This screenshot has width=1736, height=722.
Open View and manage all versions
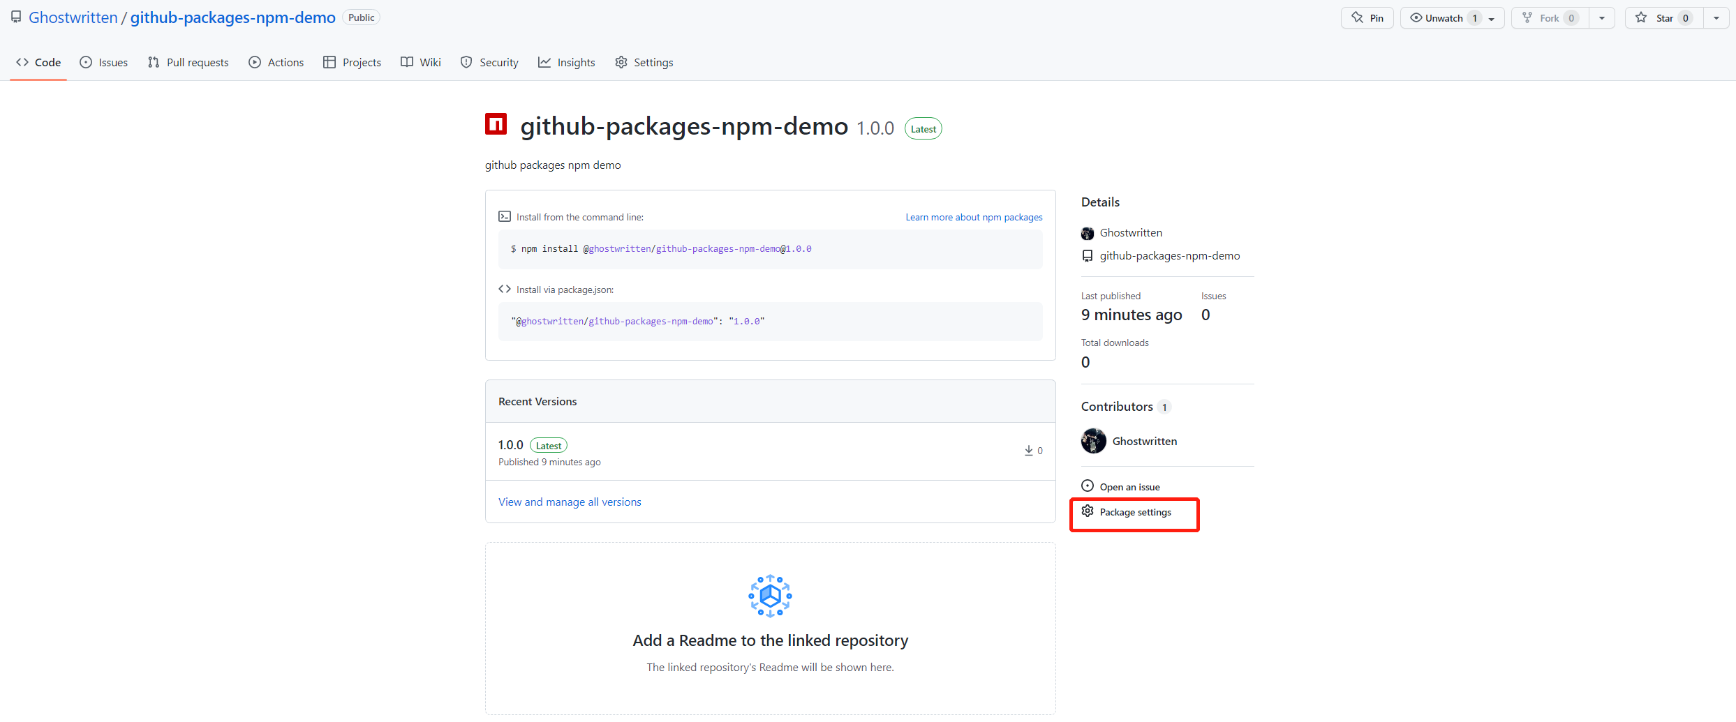point(570,502)
